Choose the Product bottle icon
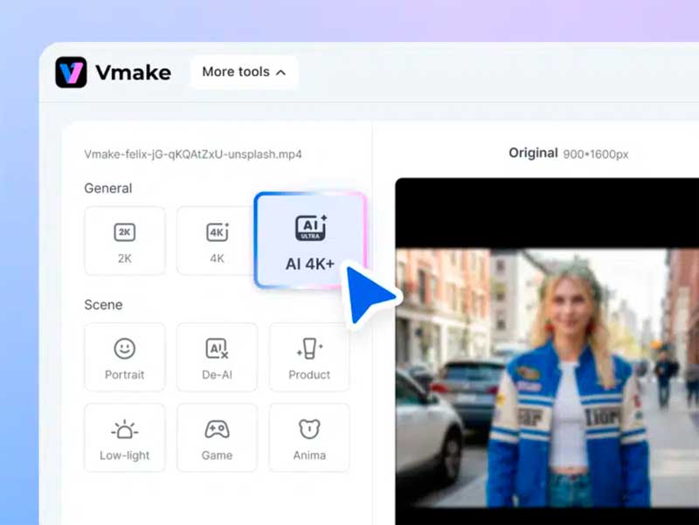699x525 pixels. click(x=309, y=349)
